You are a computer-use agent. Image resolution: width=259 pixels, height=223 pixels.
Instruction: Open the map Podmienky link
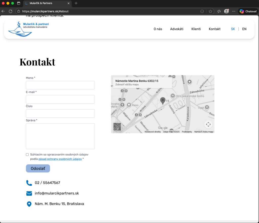click(x=187, y=132)
